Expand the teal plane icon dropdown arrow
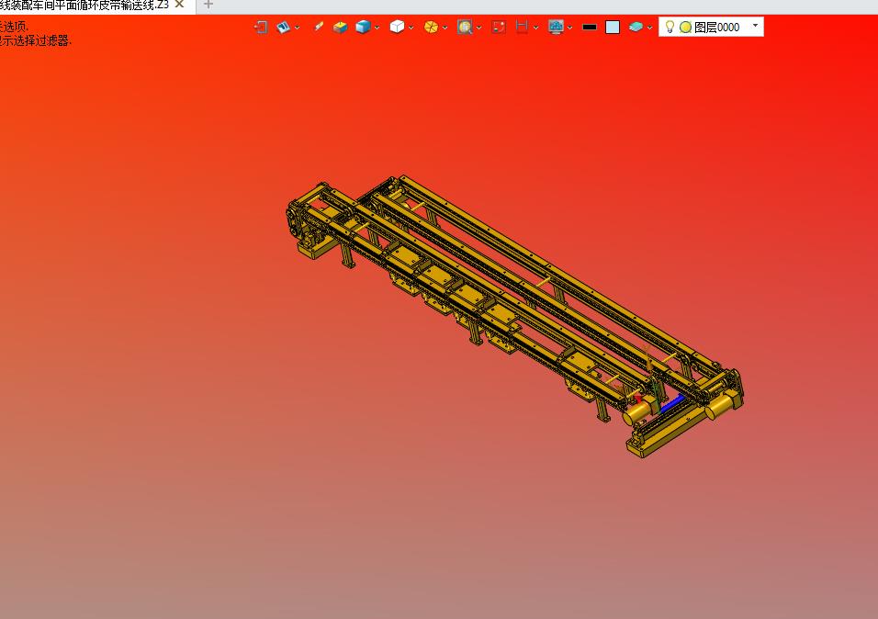This screenshot has height=619, width=878. (649, 28)
